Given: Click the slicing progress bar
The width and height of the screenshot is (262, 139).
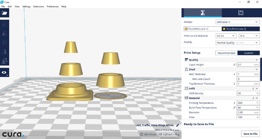Looking at the screenshot, I should (222, 128).
